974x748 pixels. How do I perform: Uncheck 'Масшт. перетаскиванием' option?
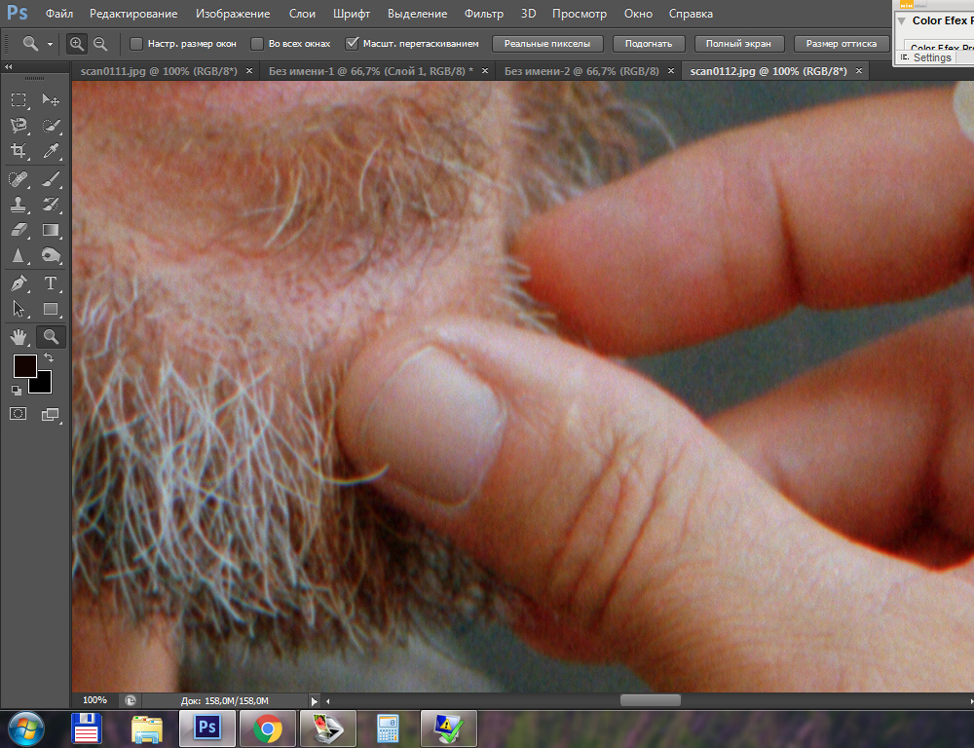pos(352,44)
